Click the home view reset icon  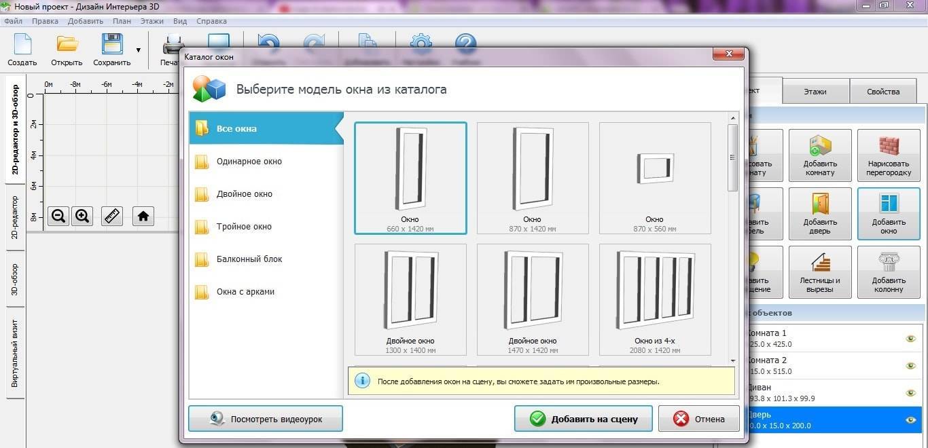tap(143, 216)
